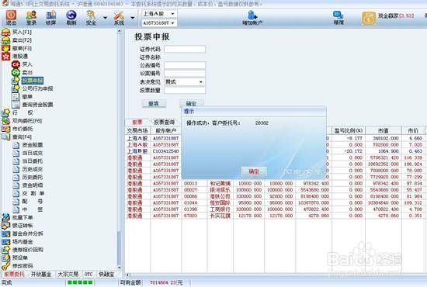Open the 上海A股 market combo box
Image resolution: width=427 pixels, height=287 pixels.
[x=159, y=14]
